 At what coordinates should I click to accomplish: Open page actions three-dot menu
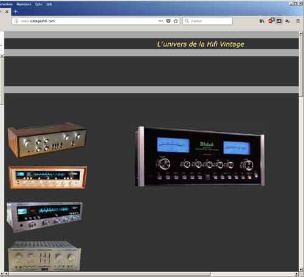pos(161,21)
